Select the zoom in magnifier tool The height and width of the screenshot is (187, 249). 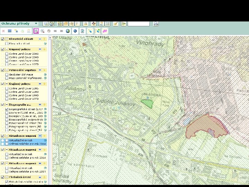[36, 31]
